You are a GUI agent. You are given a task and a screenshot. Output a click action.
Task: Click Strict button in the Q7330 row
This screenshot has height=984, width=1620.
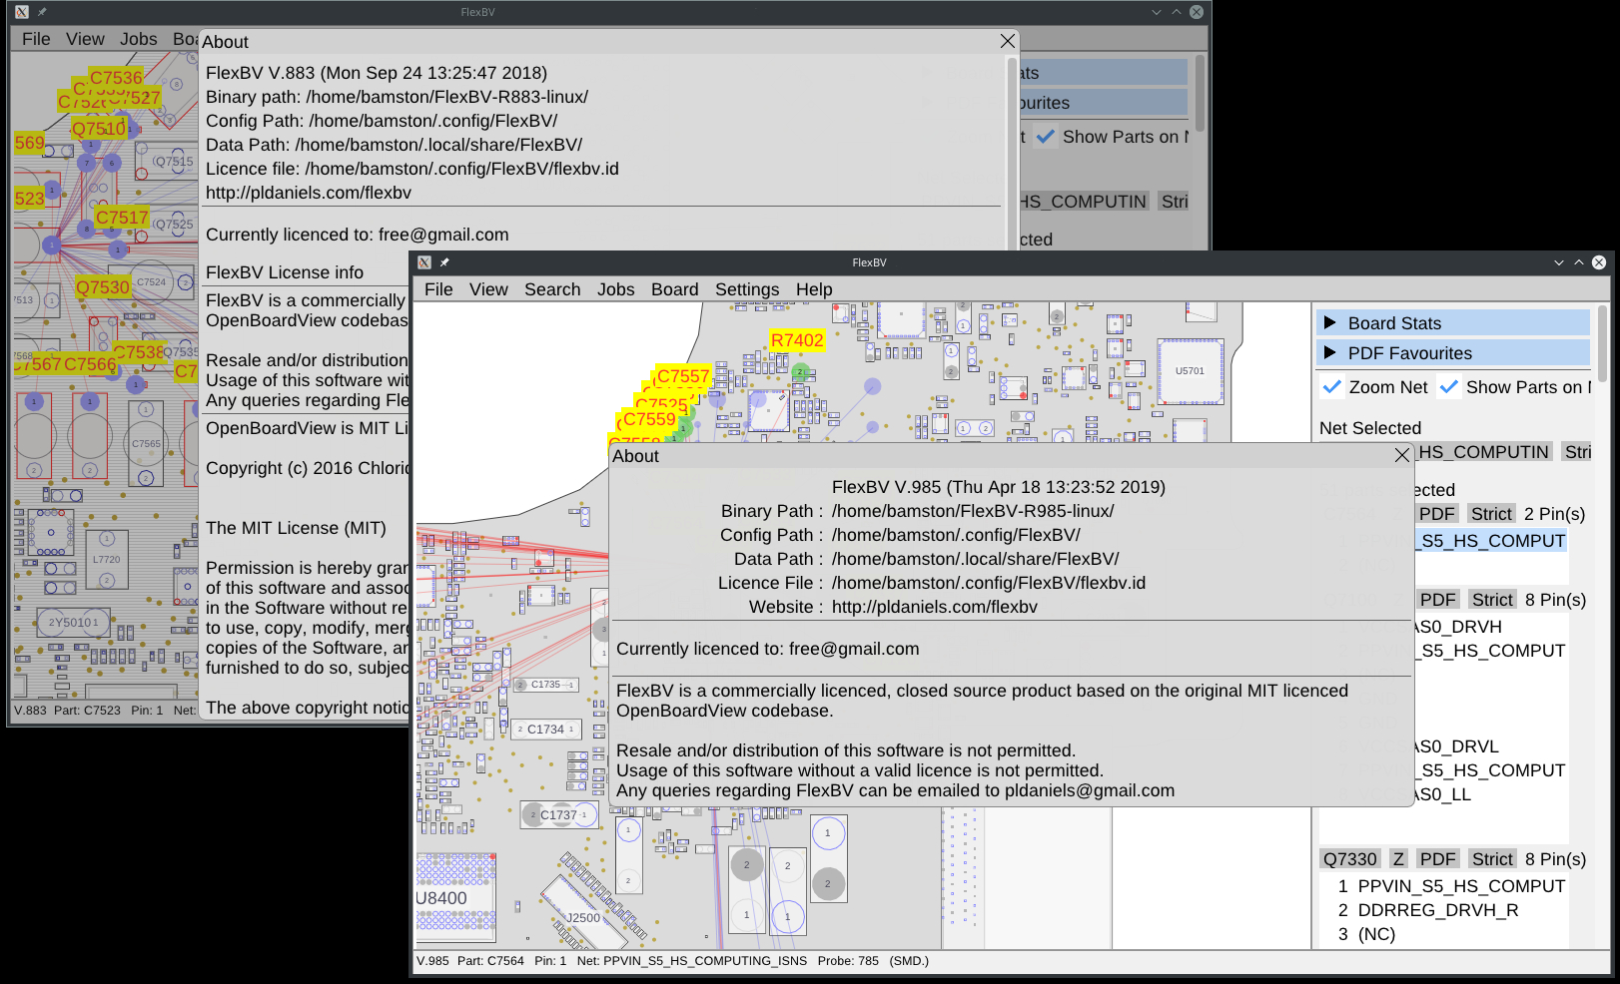click(1492, 859)
